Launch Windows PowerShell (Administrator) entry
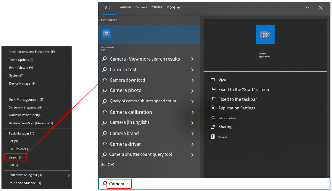This screenshot has height=191, width=332. click(31, 123)
